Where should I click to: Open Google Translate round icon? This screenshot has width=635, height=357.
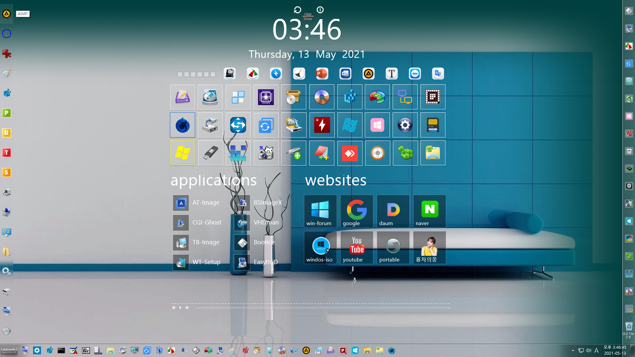438,73
